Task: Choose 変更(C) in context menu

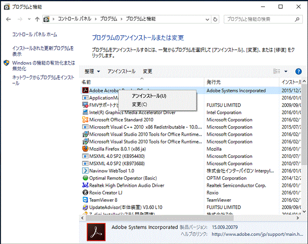Action: pyautogui.click(x=157, y=104)
